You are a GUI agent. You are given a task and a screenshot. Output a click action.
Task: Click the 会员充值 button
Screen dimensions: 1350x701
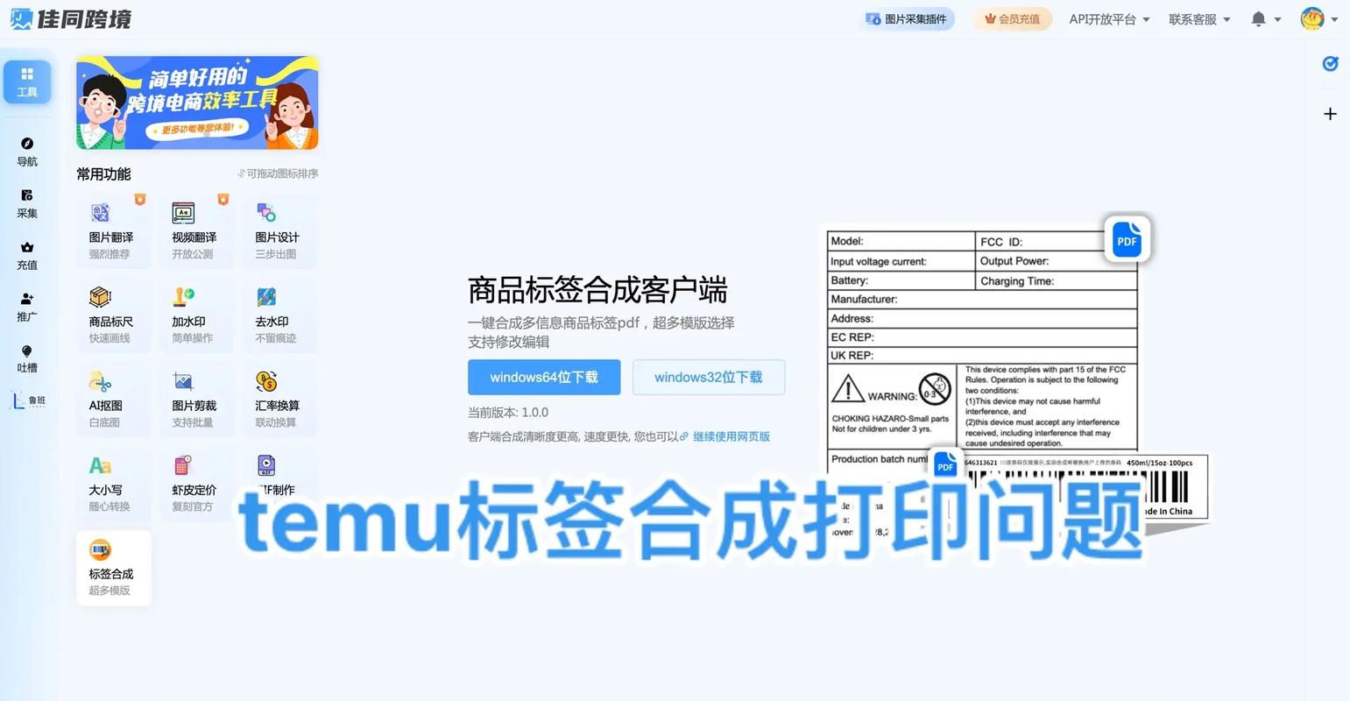1012,18
